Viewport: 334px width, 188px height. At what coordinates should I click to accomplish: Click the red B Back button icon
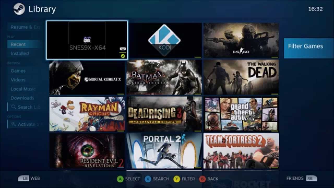coord(202,179)
